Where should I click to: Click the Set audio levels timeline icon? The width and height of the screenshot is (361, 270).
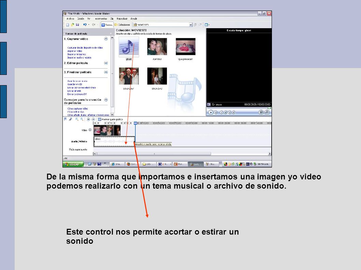click(66, 119)
